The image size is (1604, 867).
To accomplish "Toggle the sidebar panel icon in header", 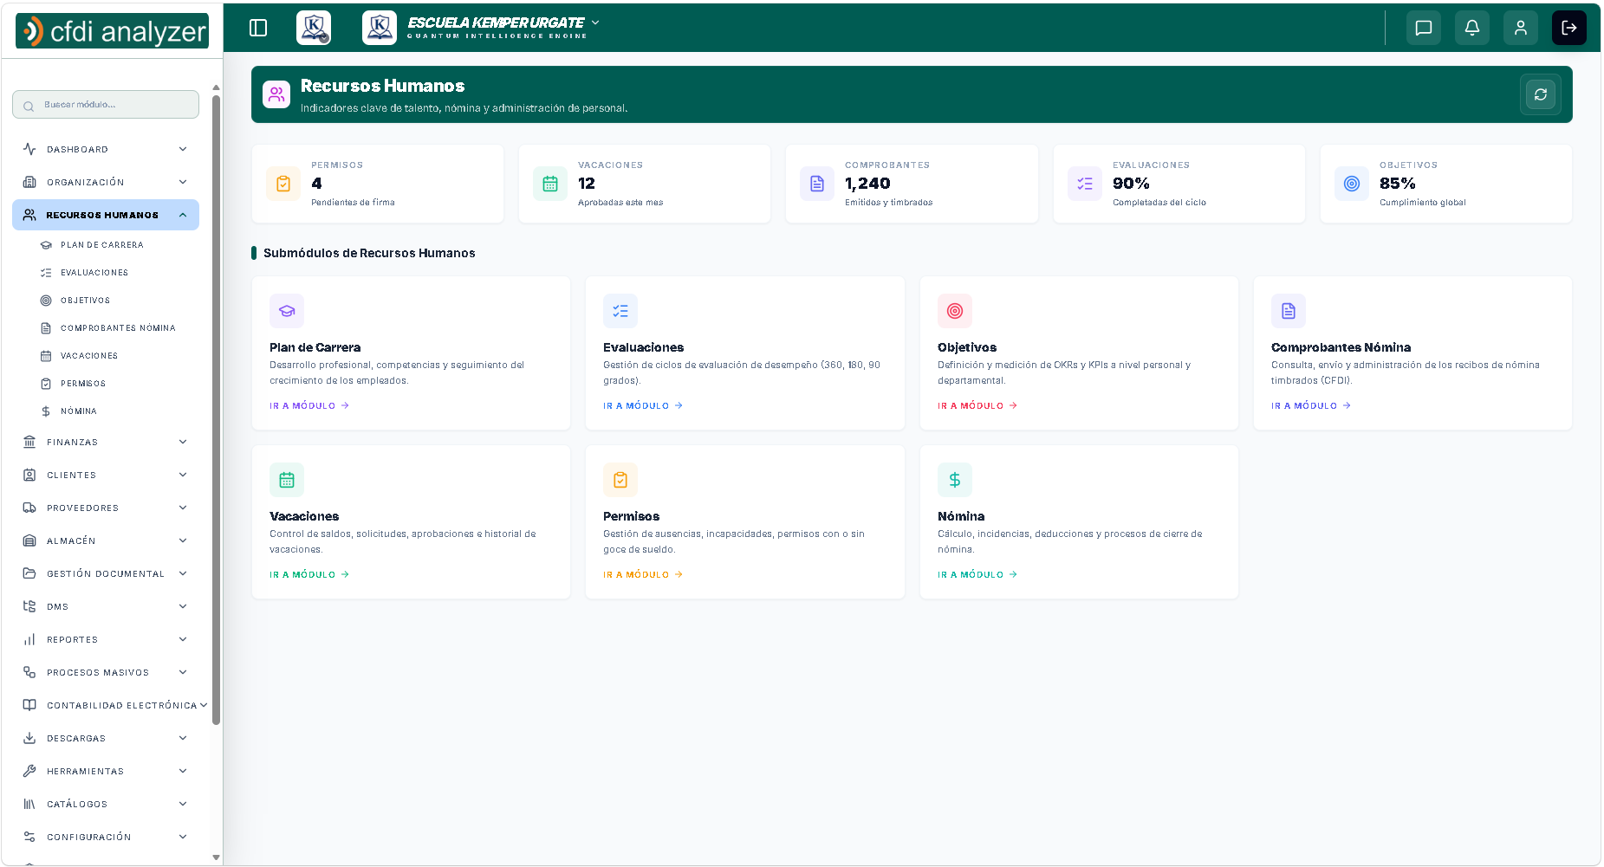I will pyautogui.click(x=258, y=28).
